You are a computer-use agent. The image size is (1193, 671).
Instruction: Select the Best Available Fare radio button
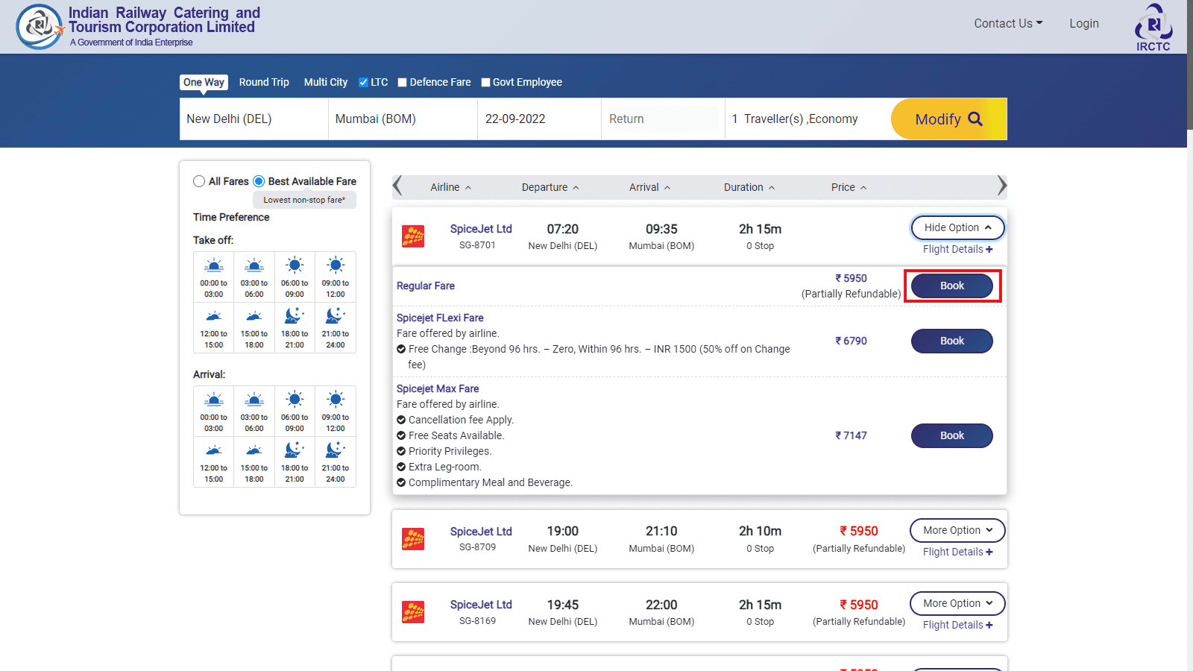259,181
